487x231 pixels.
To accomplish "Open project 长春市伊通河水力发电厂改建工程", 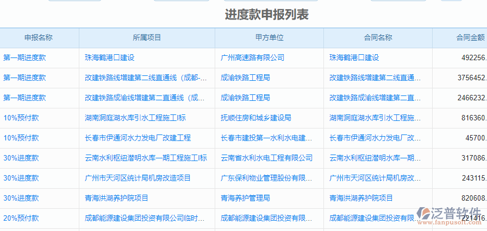I will [x=138, y=138].
